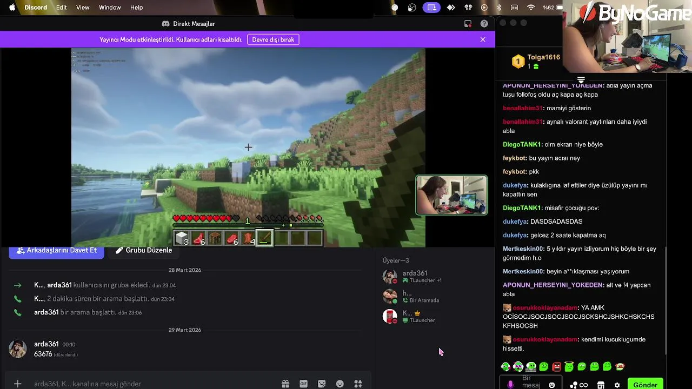
Task: Click the AirPods icon in menu bar
Action: coord(468,8)
